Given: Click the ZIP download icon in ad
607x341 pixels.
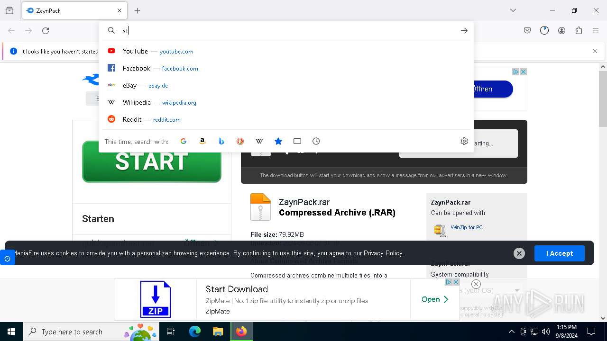Looking at the screenshot, I should 156,299.
